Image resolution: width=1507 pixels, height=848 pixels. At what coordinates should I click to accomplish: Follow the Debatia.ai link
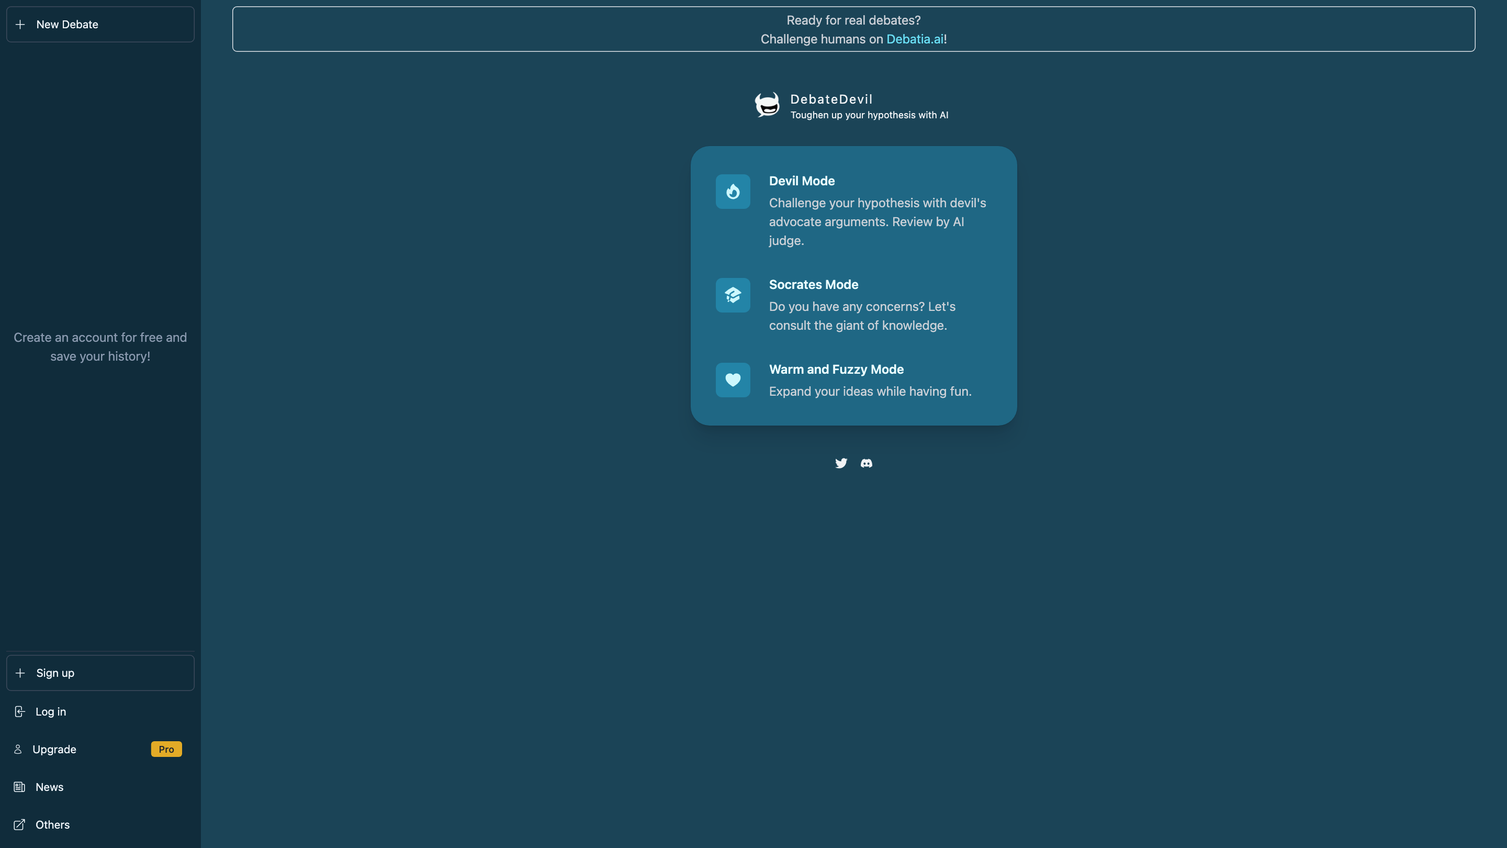[x=914, y=39]
